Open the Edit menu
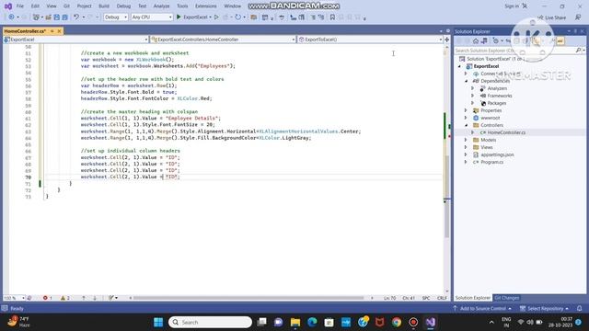589x331 pixels. point(35,6)
